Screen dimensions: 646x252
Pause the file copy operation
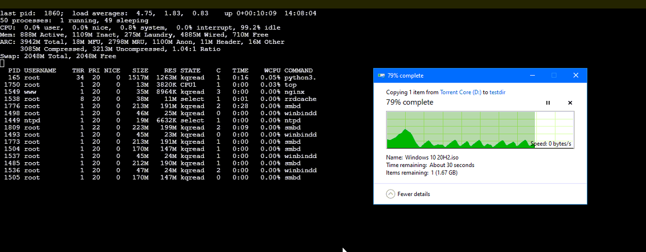pyautogui.click(x=548, y=102)
